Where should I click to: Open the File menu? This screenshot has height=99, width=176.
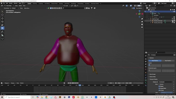(4, 3)
